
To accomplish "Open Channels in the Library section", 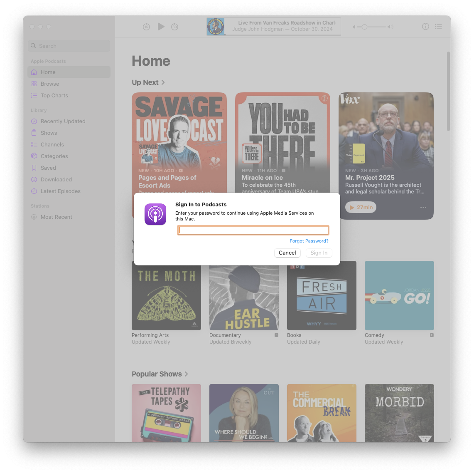I will pos(69,144).
